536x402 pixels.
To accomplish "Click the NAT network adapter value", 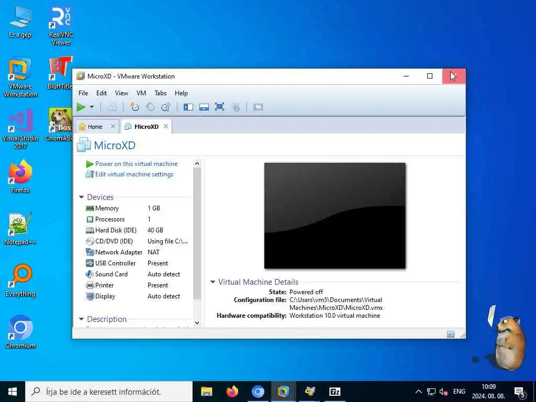I will tap(153, 252).
